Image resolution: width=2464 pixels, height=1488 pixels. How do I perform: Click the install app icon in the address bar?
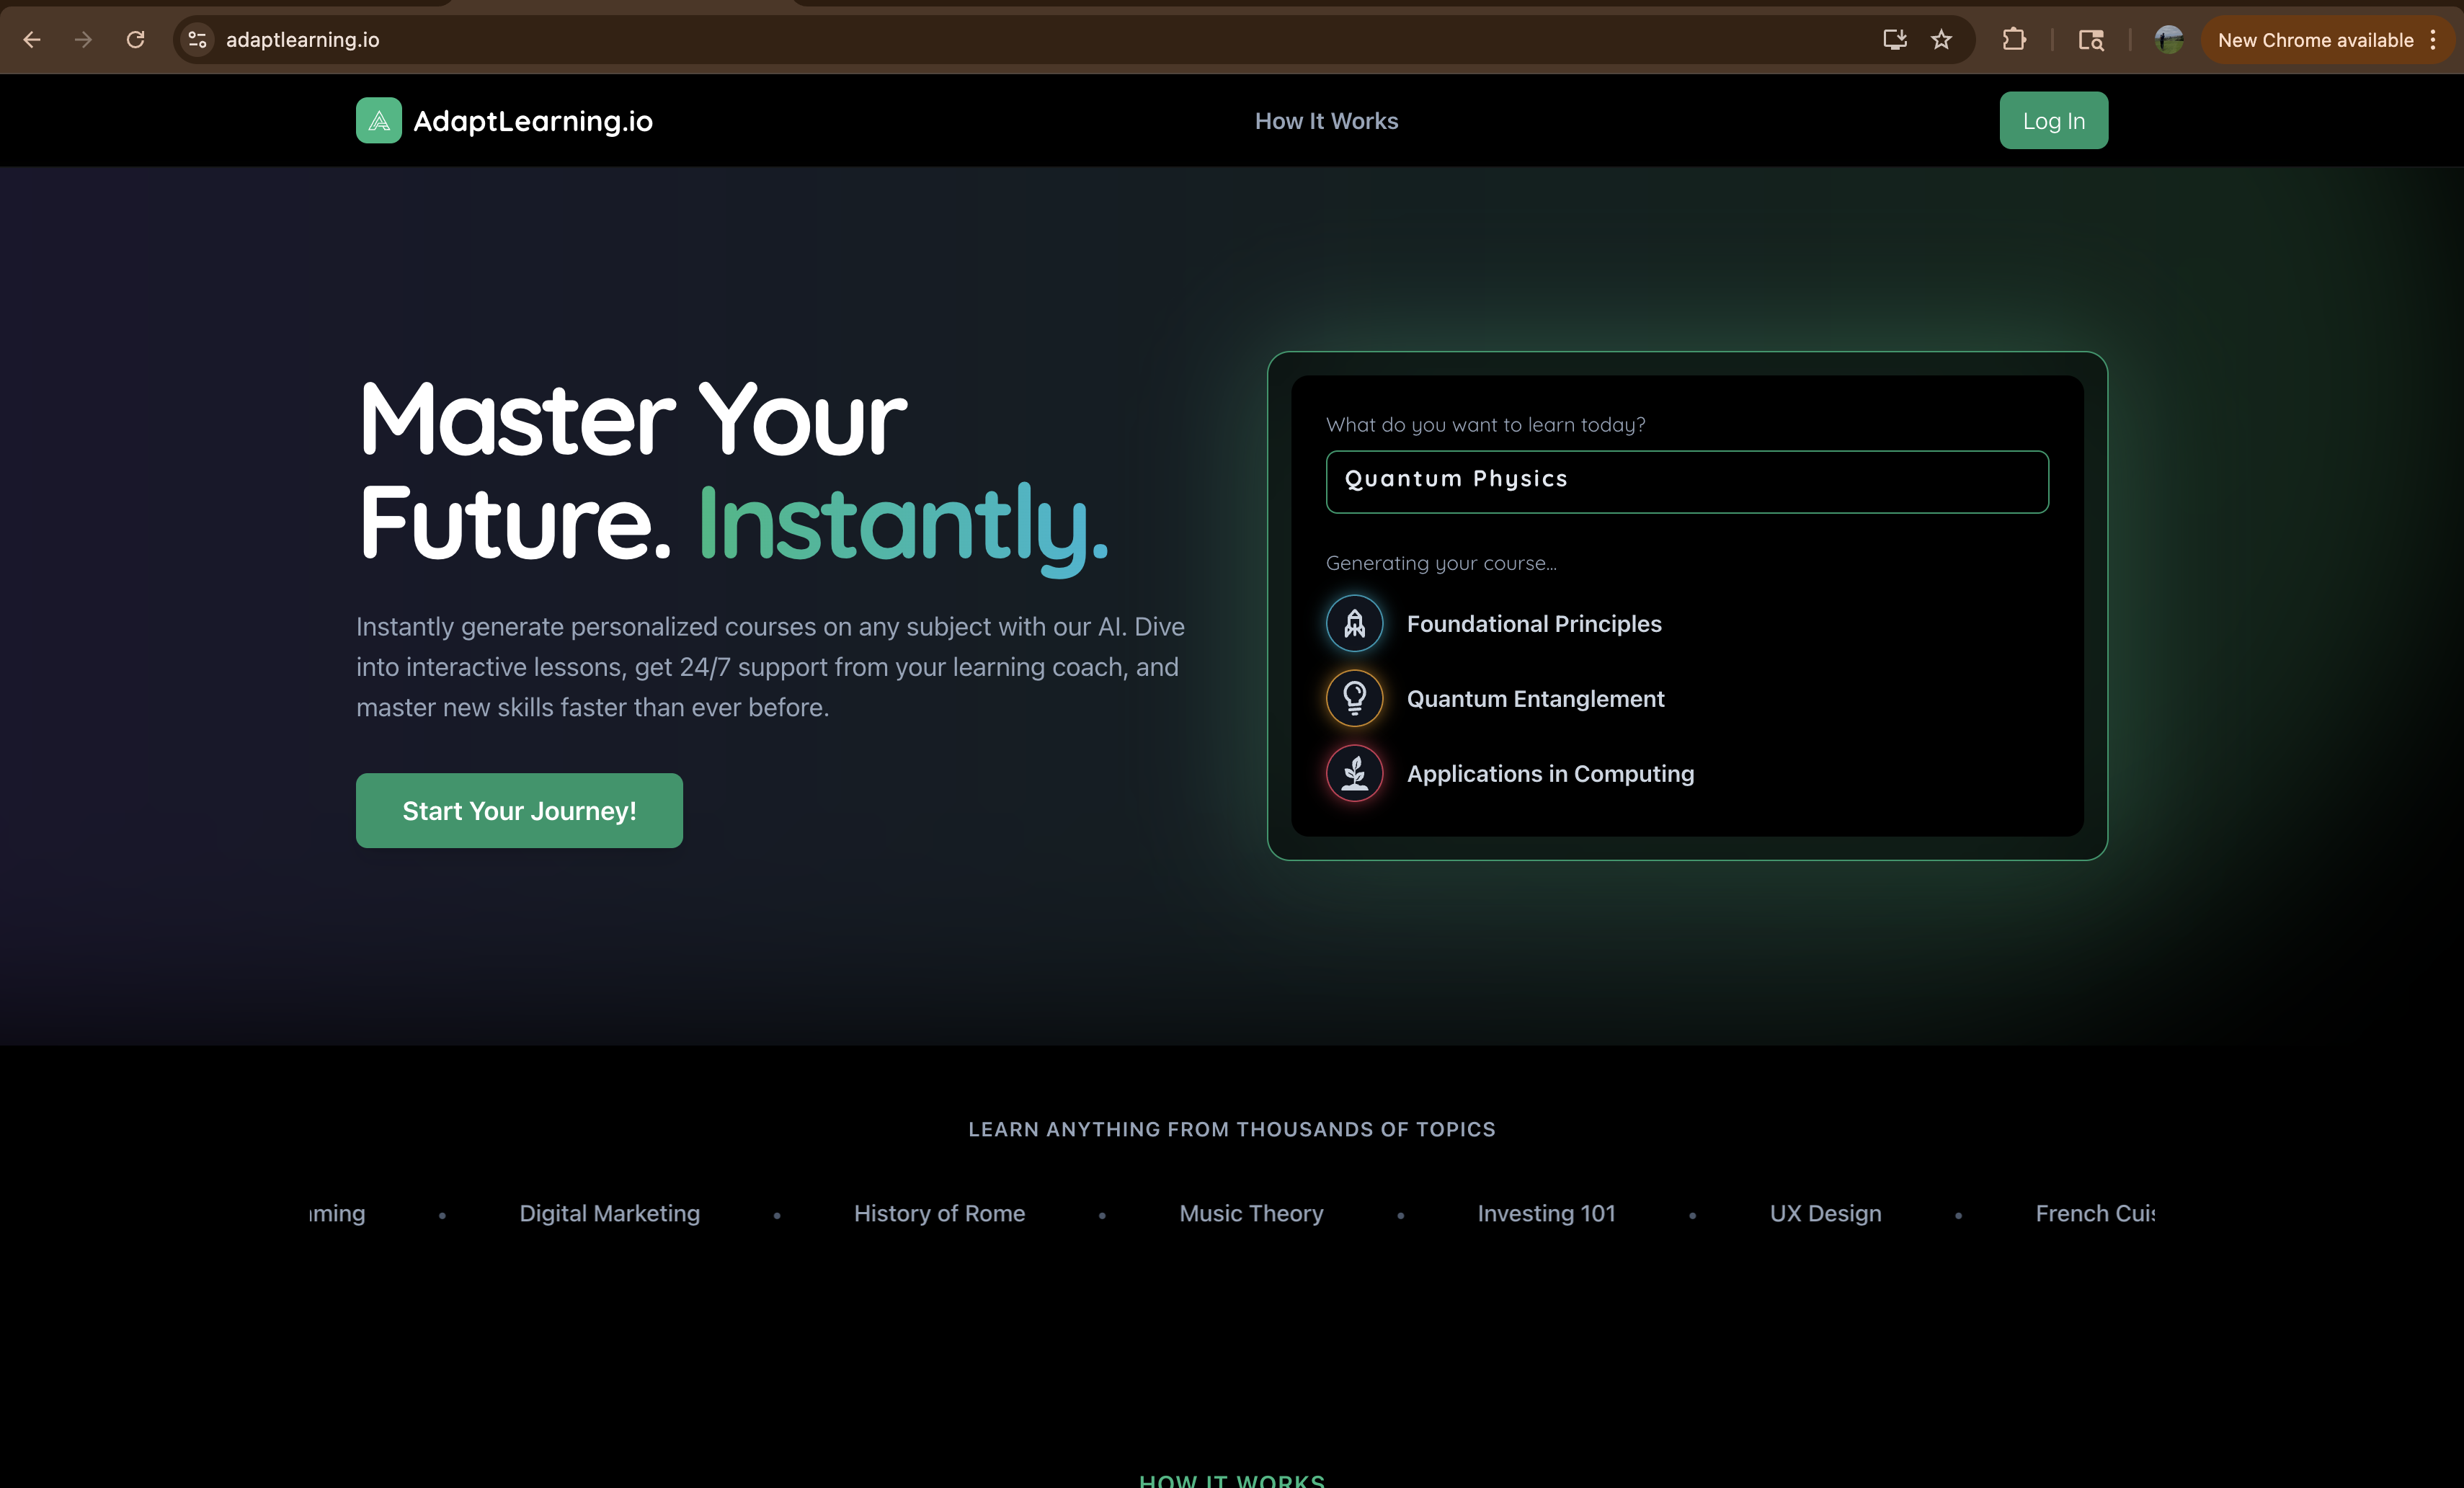pyautogui.click(x=1894, y=40)
